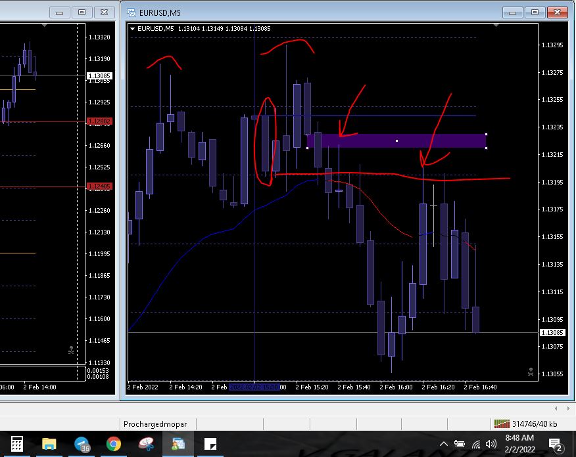Open Action Center with 2 notifications
Screen dimensions: 576x457
point(556,445)
